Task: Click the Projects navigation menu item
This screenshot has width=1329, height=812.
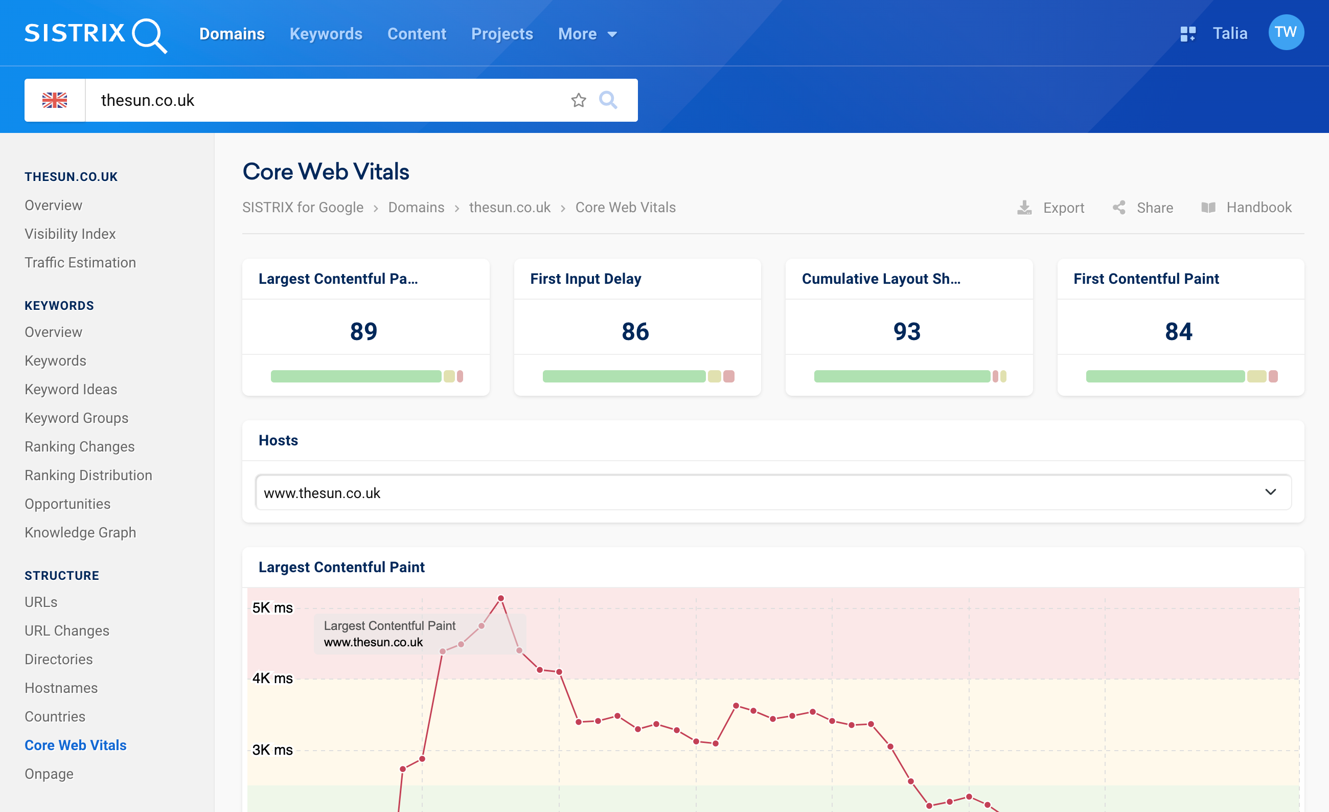Action: (x=502, y=33)
